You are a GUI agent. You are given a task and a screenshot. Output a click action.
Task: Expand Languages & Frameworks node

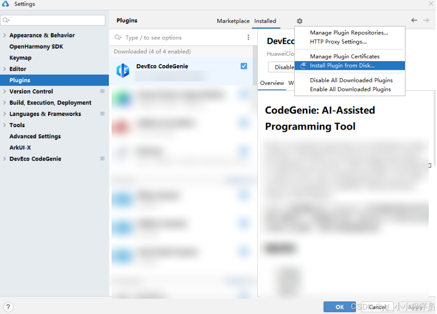(4, 114)
